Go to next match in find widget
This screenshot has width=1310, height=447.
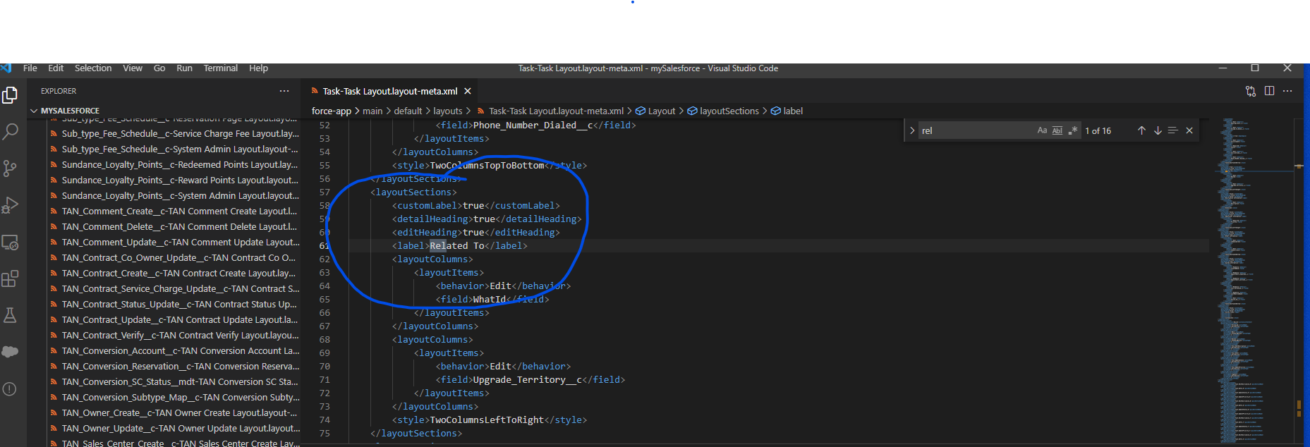(1158, 130)
